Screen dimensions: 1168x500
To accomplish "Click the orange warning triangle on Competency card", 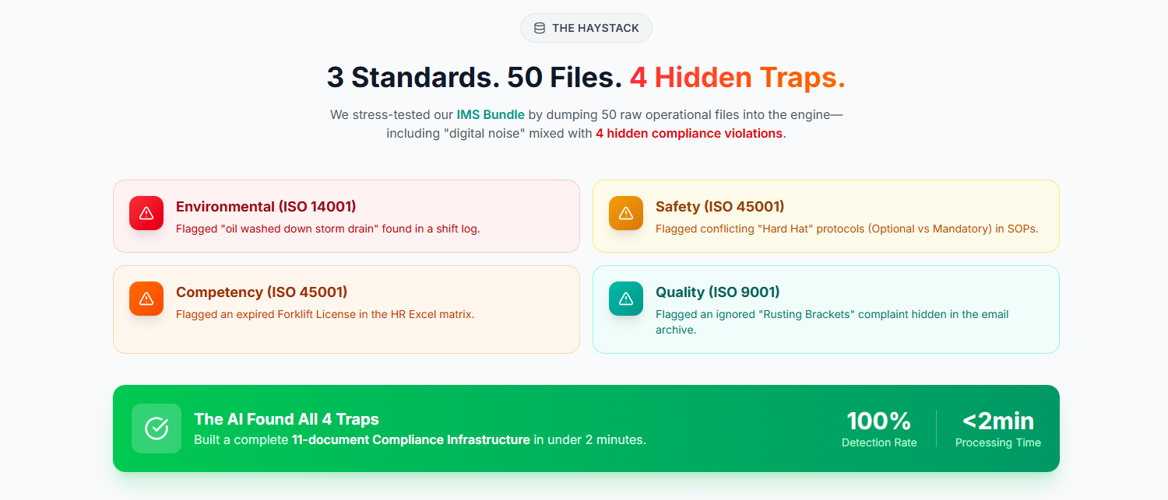I will 146,298.
